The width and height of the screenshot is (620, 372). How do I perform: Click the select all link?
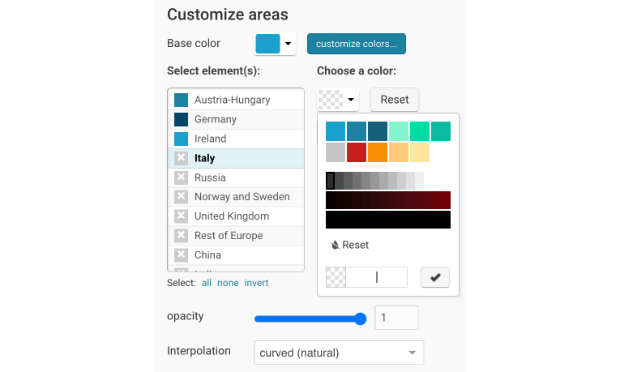click(207, 283)
